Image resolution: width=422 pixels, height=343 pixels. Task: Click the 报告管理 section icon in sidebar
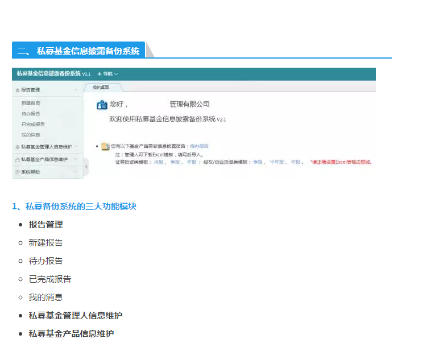point(17,90)
